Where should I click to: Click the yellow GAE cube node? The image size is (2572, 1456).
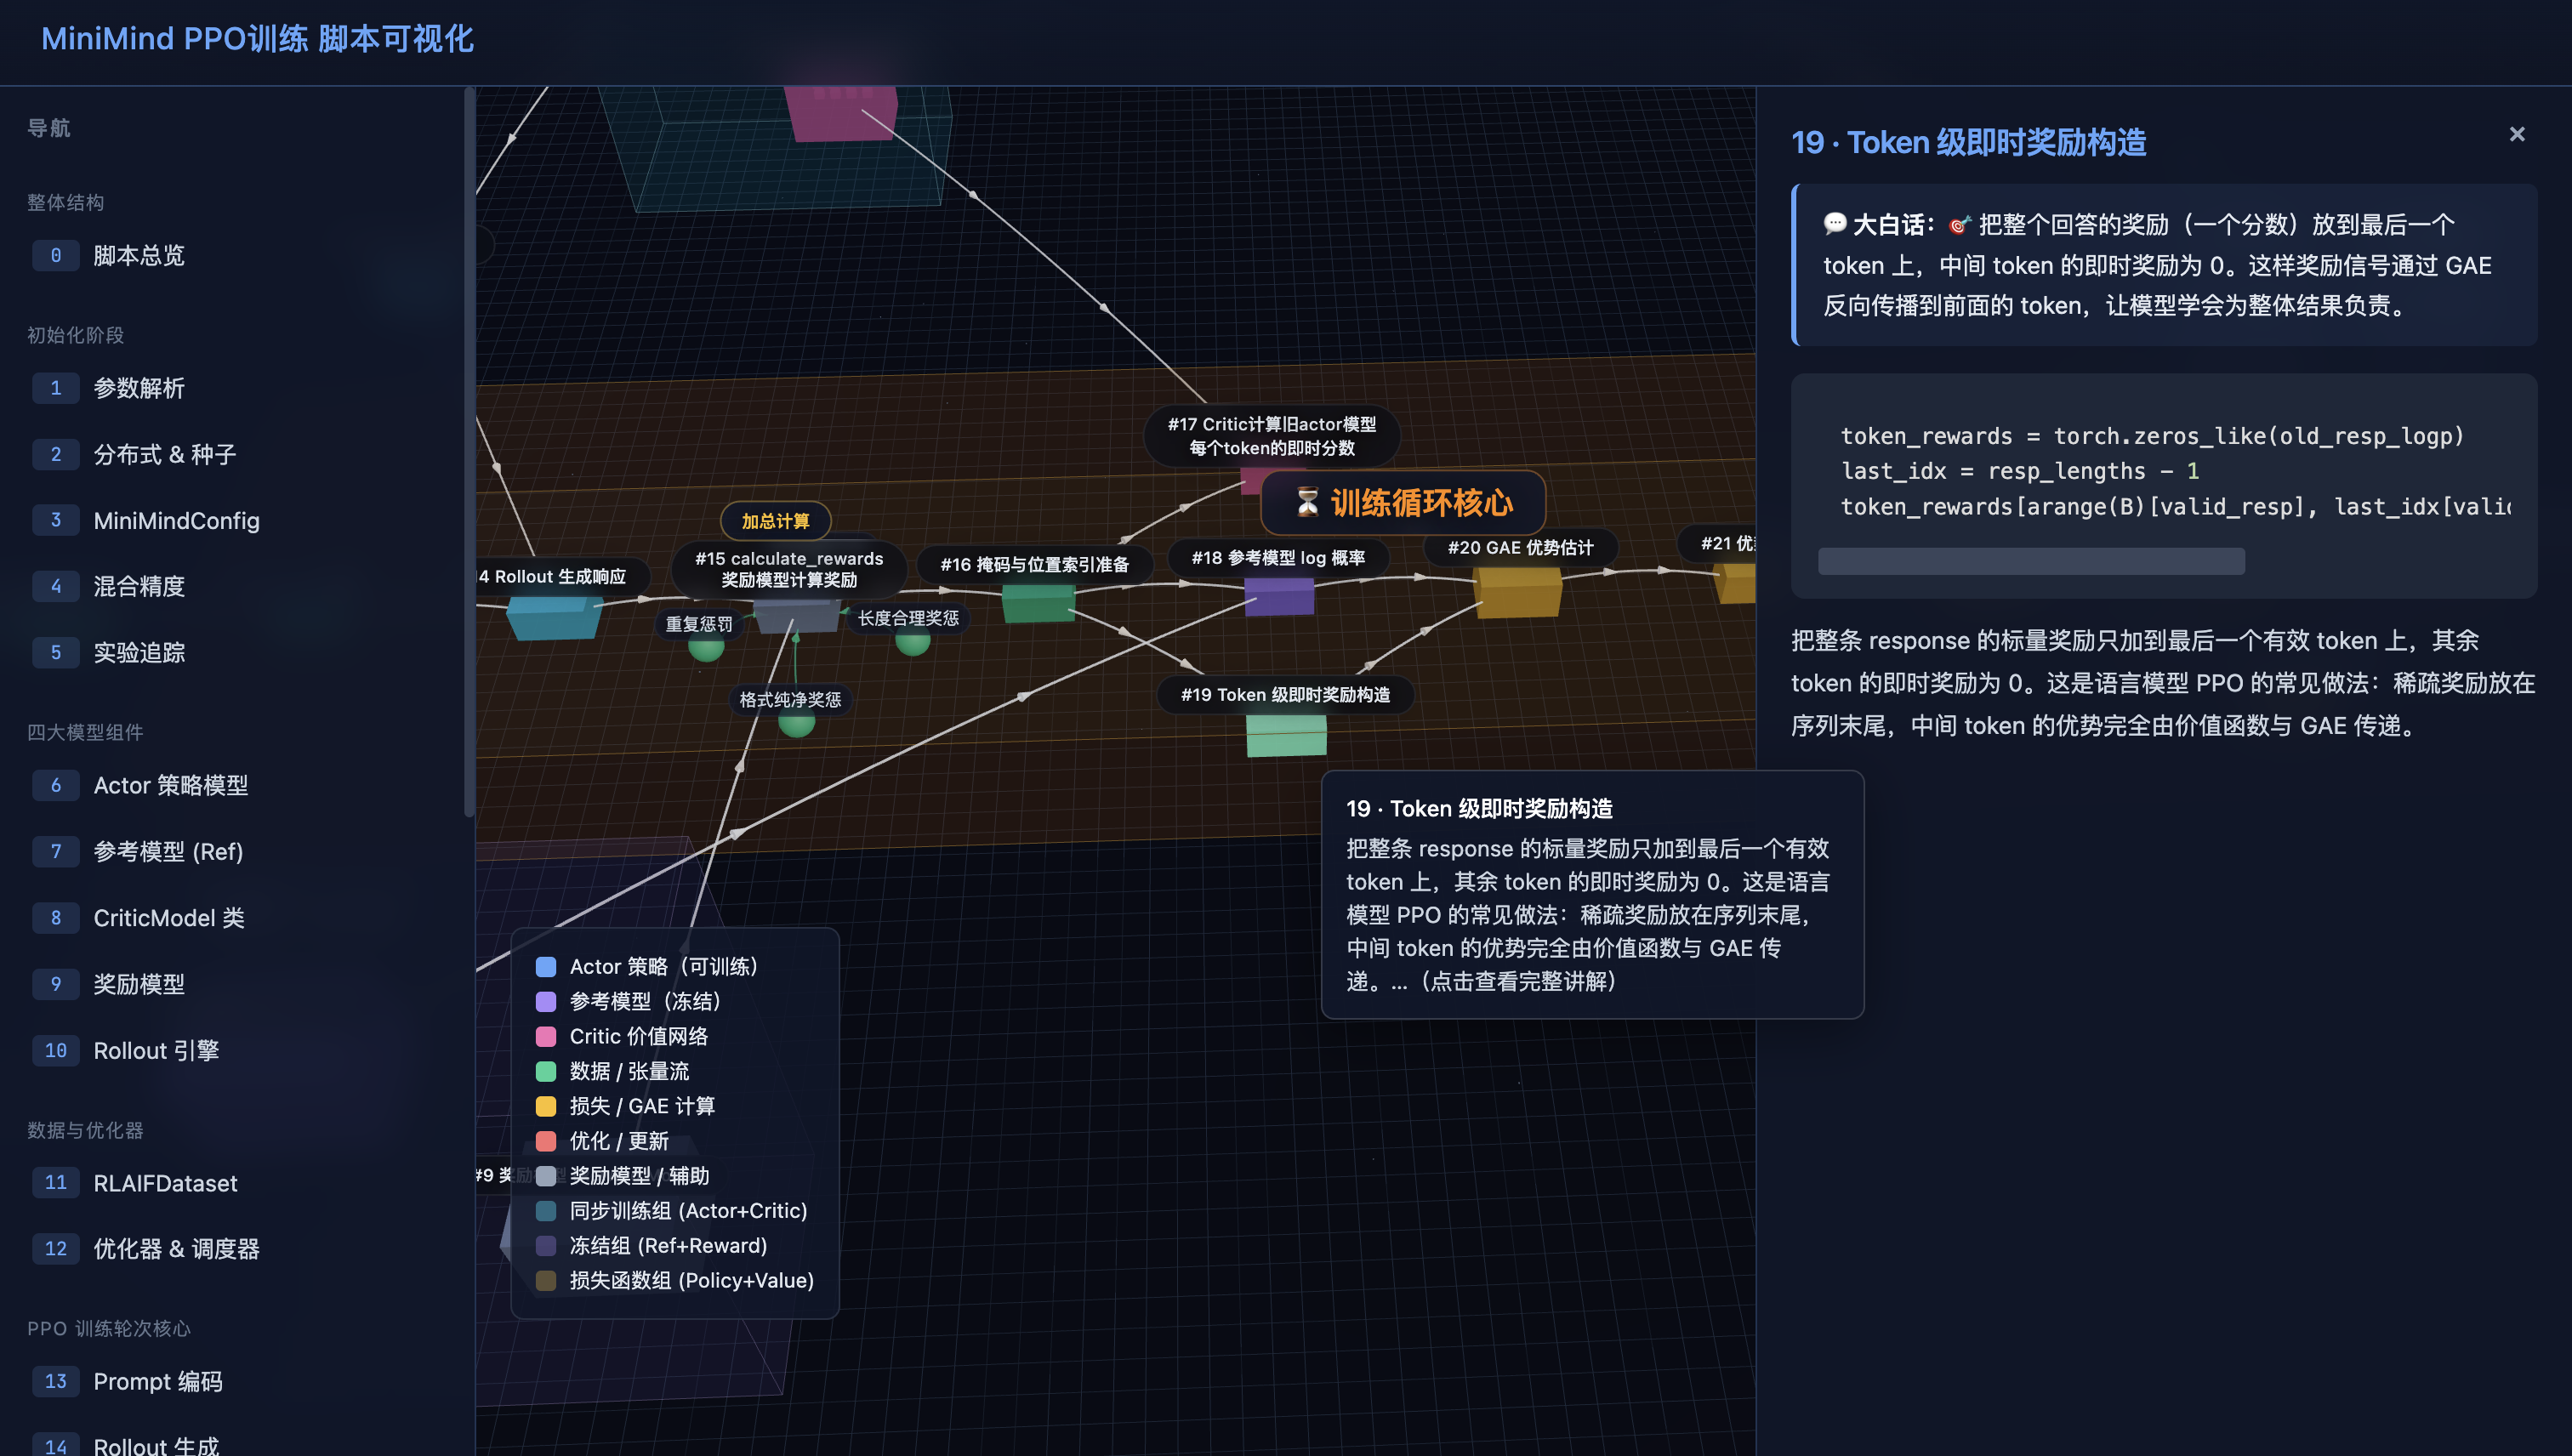pyautogui.click(x=1518, y=591)
